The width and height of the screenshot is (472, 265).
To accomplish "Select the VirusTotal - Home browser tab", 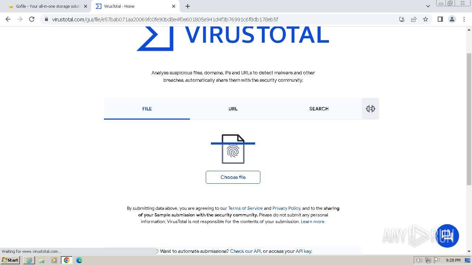I will [x=135, y=6].
